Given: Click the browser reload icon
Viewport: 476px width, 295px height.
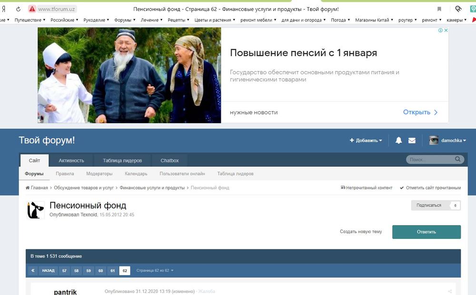Looking at the screenshot, I should [x=18, y=9].
